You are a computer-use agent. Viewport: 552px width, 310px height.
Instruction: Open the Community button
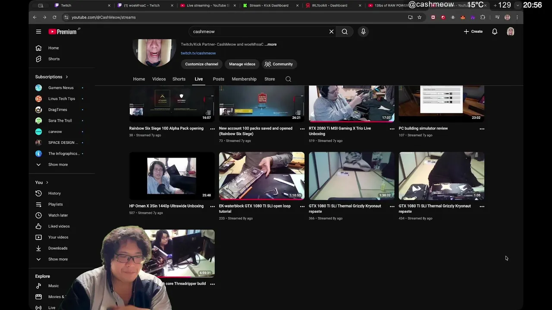279,64
